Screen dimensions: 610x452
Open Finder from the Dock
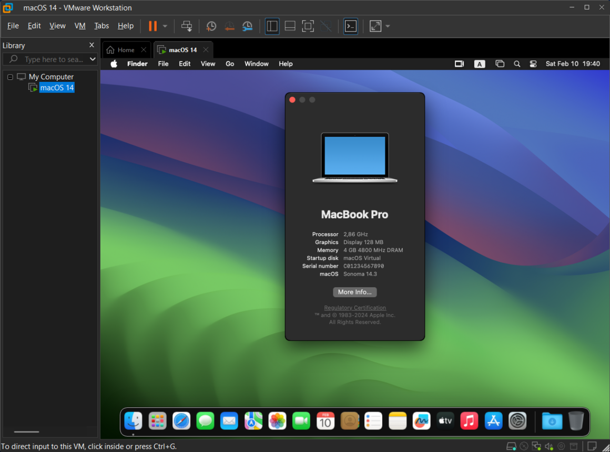(x=133, y=421)
